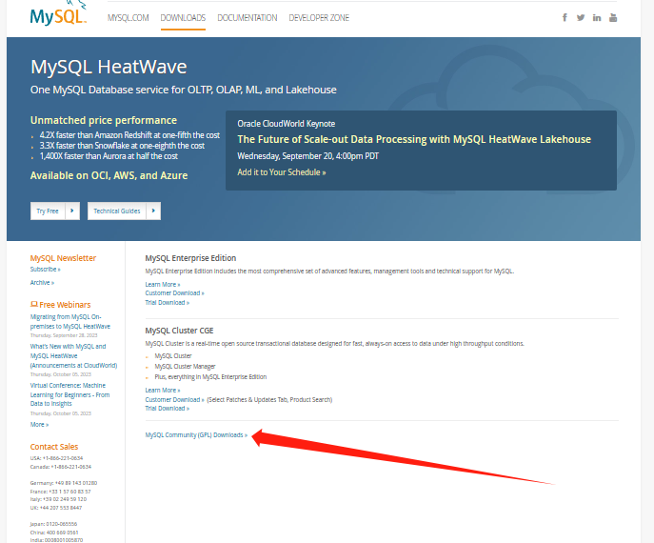Open the DOCUMENTATION tab

point(248,18)
